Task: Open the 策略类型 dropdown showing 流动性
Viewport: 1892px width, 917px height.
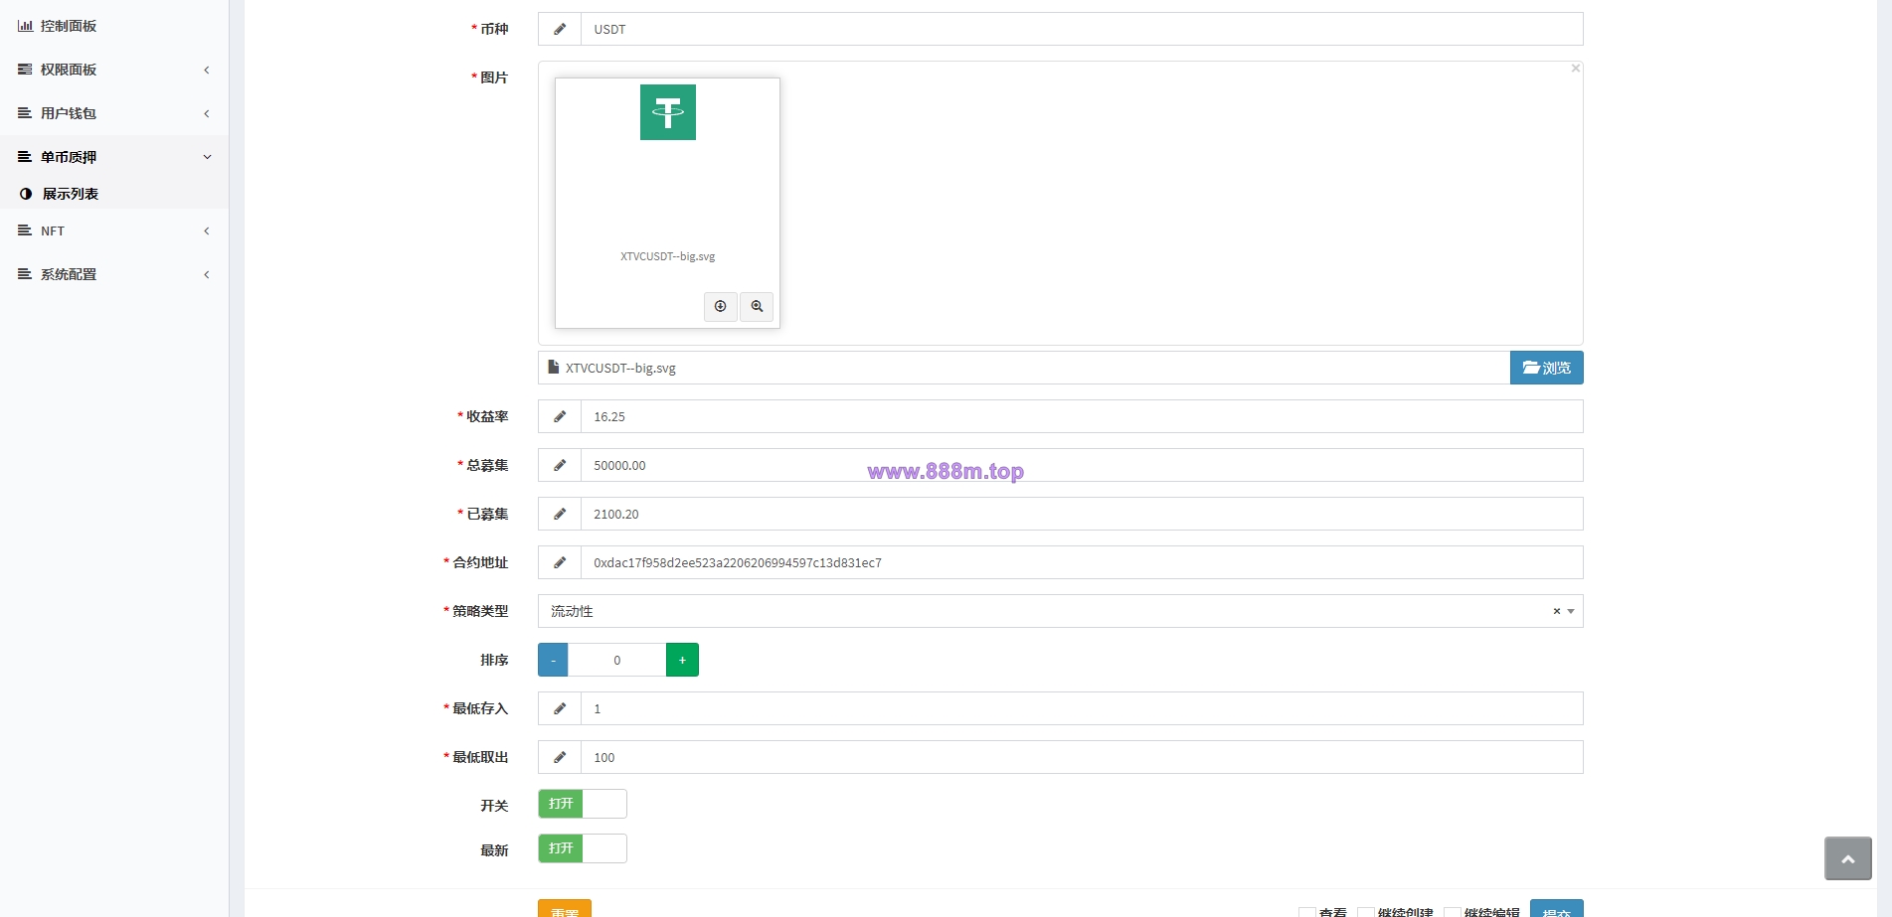Action: (x=1061, y=611)
